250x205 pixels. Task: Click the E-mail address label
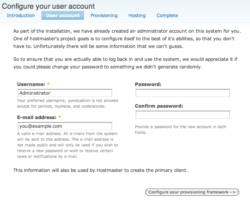coord(37,118)
